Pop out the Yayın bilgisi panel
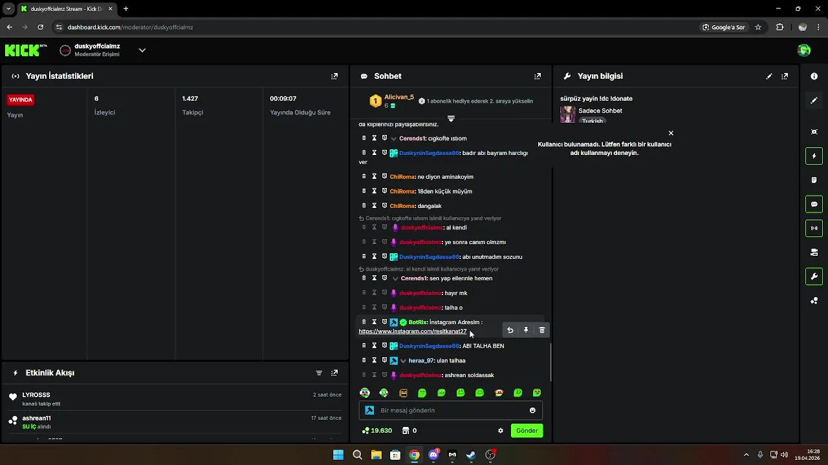Image resolution: width=828 pixels, height=465 pixels. pos(785,76)
